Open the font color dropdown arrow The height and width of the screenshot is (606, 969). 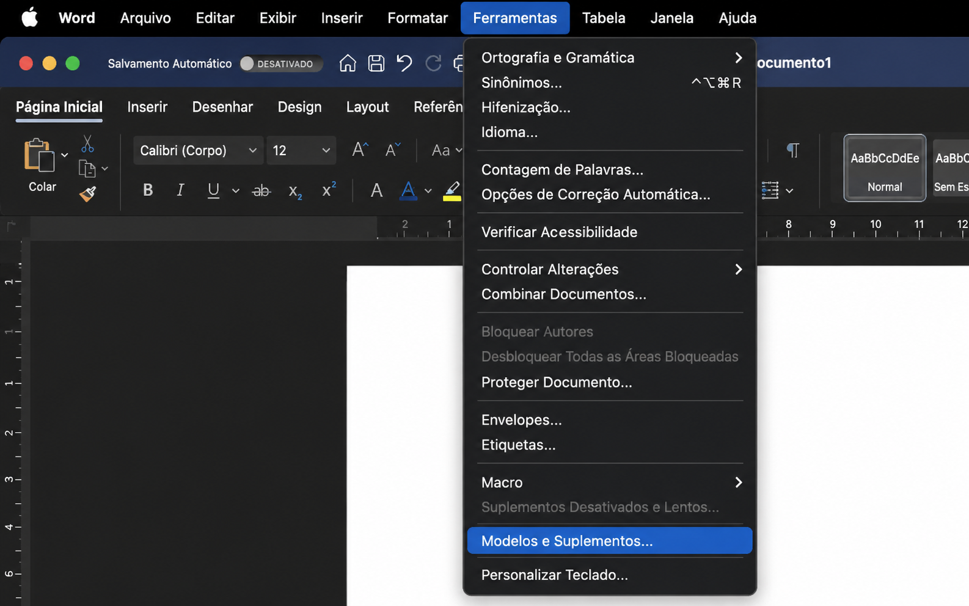coord(428,191)
